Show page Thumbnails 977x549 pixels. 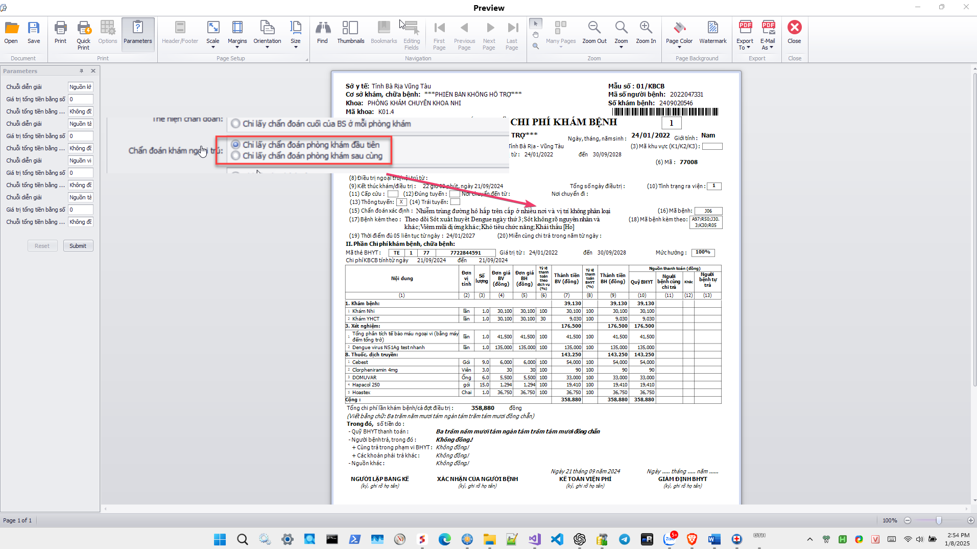pos(350,33)
